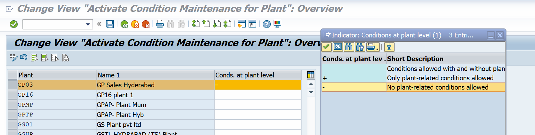Screen dimensions: 535x135
Task: Click the Undo change arrow icon
Action: click(x=24, y=58)
